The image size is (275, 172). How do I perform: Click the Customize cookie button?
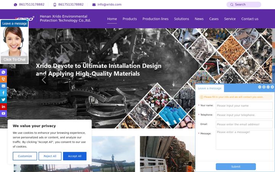(25, 156)
